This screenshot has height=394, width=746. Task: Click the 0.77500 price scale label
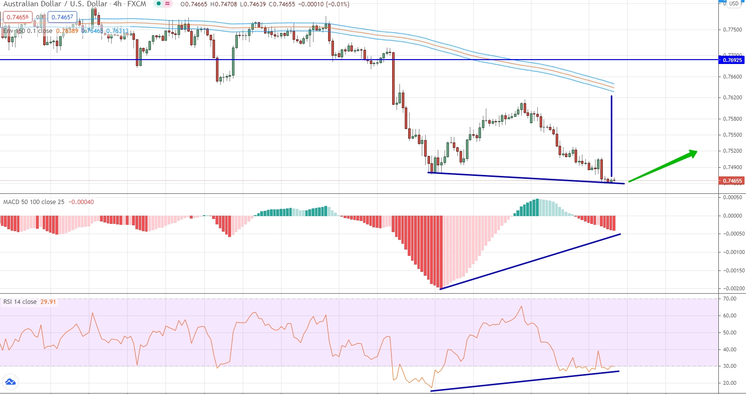[x=732, y=30]
